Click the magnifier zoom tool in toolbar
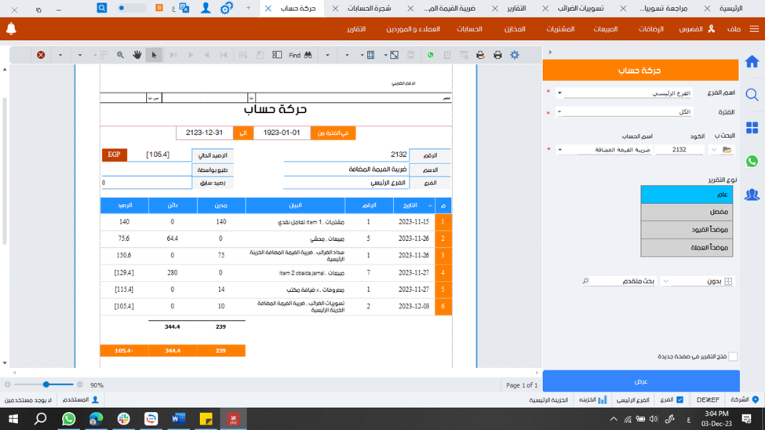This screenshot has width=765, height=430. click(x=120, y=55)
